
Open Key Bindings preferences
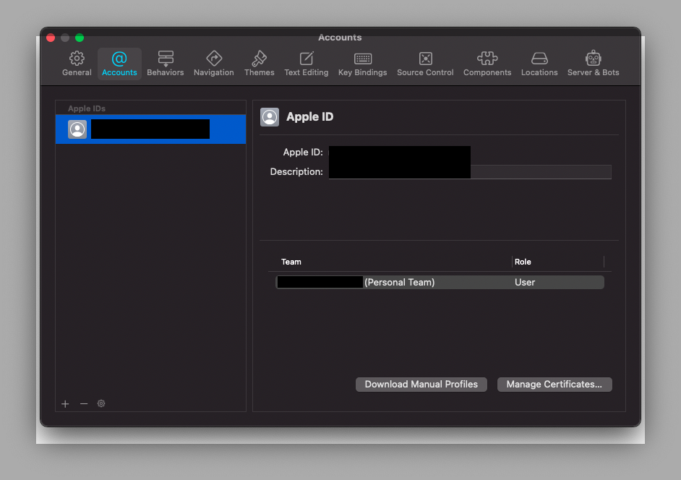click(x=362, y=64)
